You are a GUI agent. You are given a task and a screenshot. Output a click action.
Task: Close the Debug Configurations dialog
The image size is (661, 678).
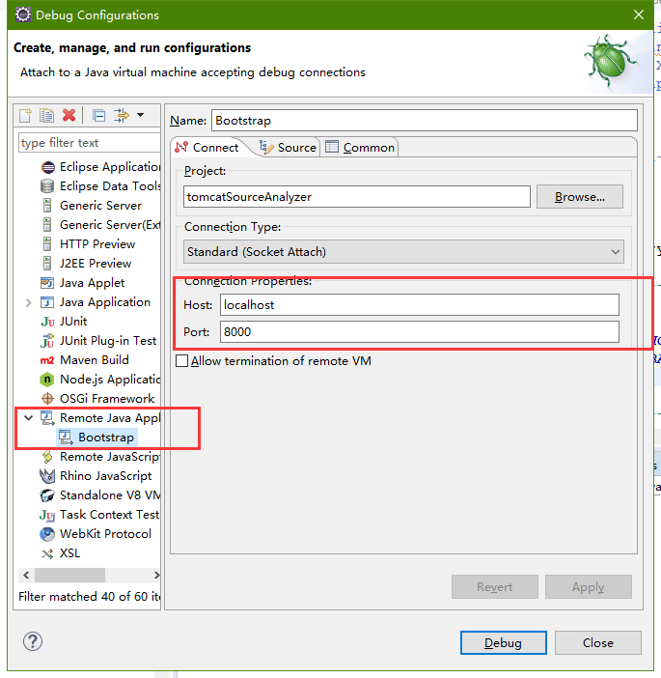(639, 15)
